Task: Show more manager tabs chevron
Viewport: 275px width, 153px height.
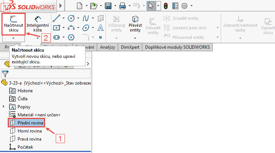Action: pyautogui.click(x=88, y=64)
